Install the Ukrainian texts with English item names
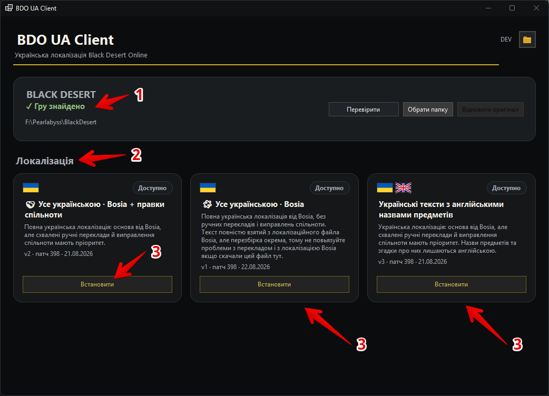The height and width of the screenshot is (396, 549). click(x=452, y=284)
